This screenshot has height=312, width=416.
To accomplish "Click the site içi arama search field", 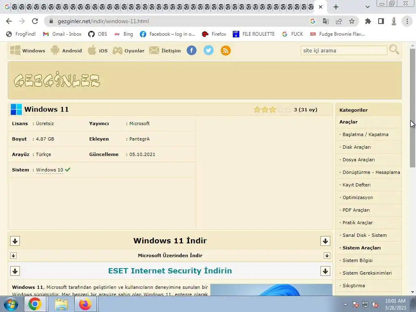I will [344, 50].
